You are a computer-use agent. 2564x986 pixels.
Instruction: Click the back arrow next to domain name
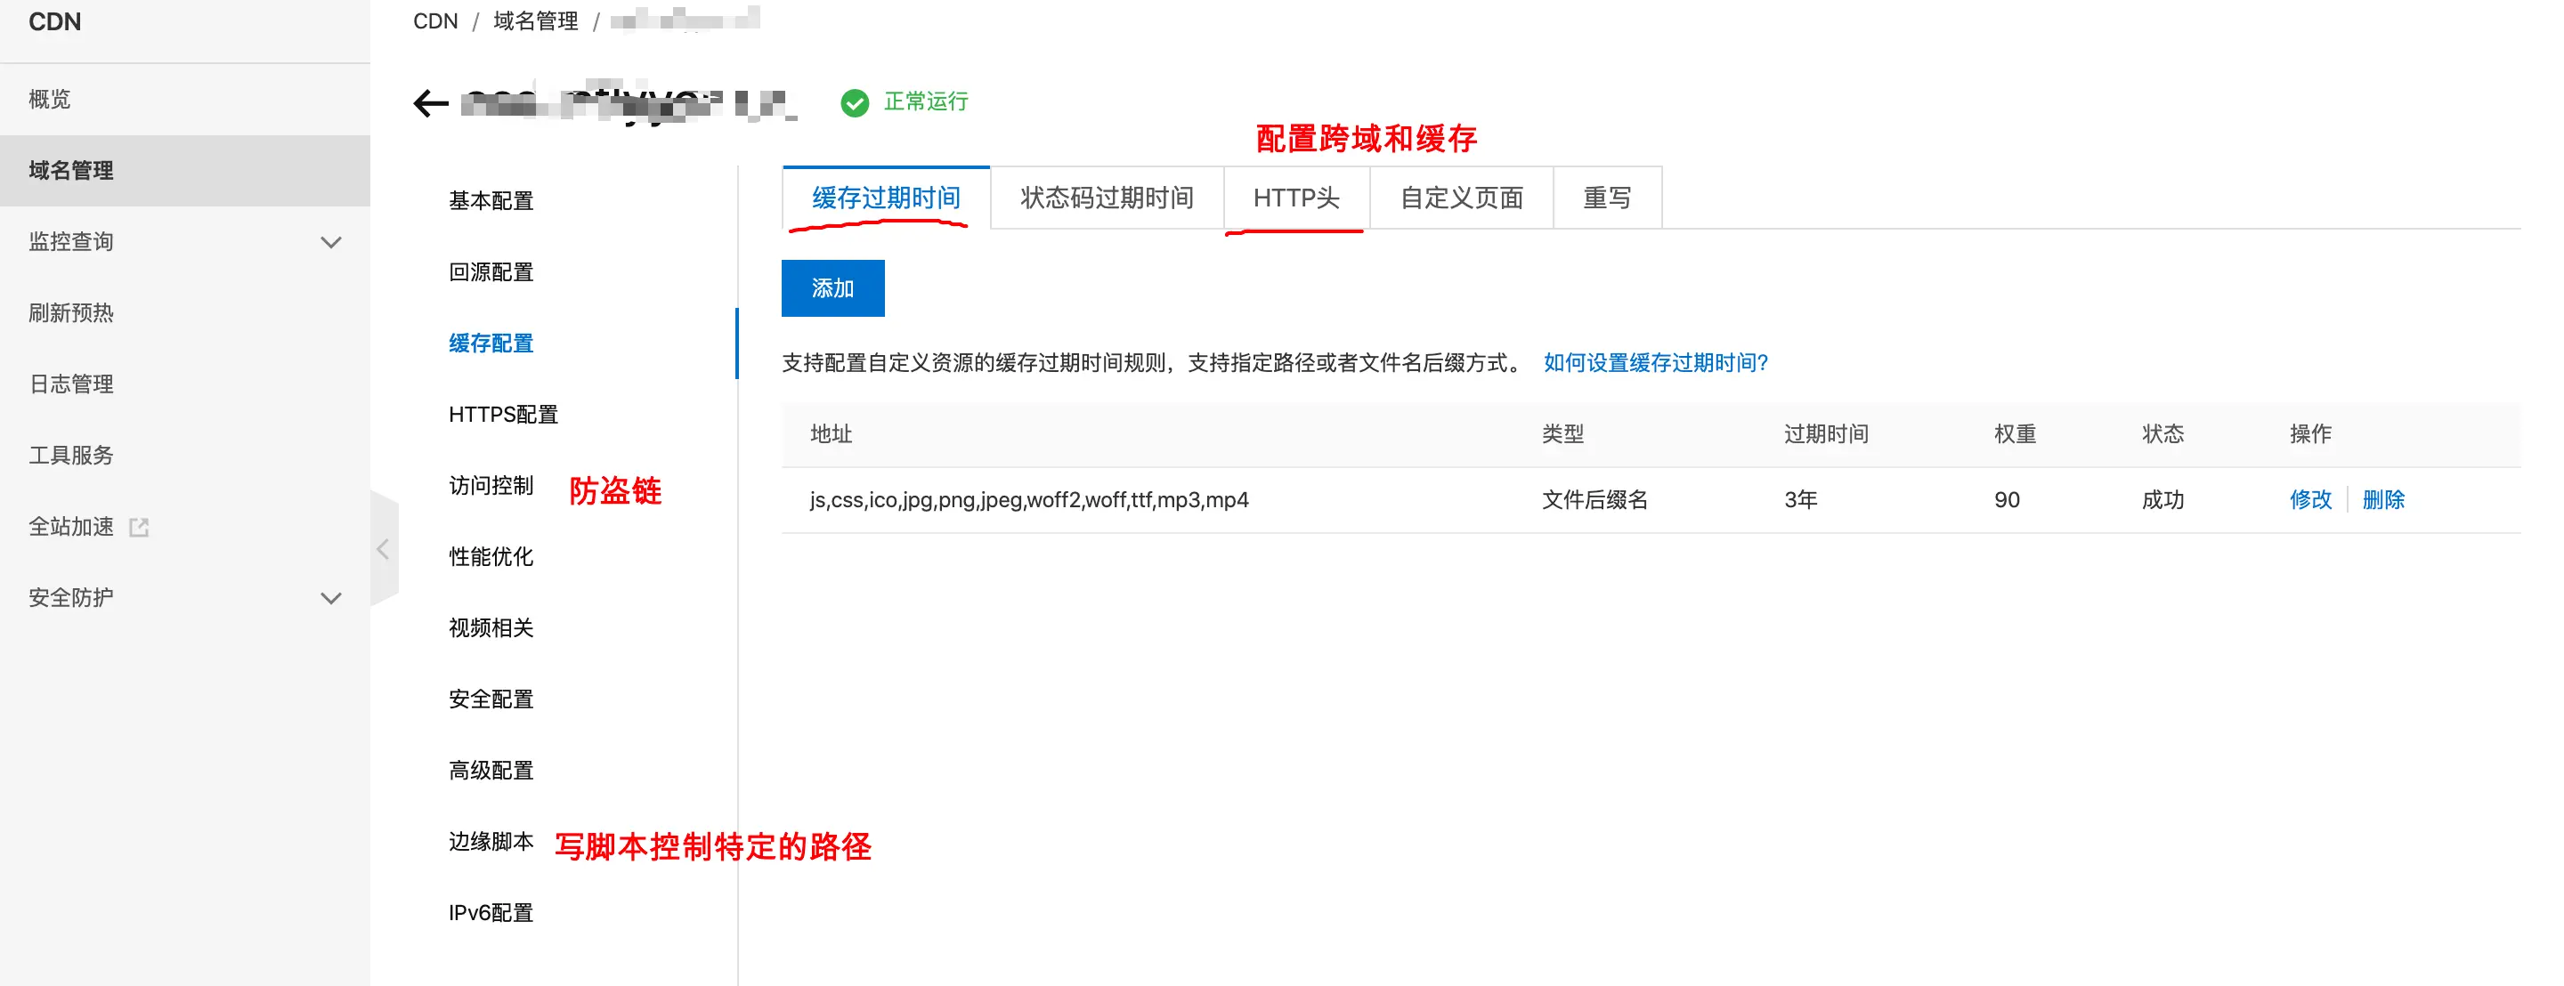tap(430, 103)
